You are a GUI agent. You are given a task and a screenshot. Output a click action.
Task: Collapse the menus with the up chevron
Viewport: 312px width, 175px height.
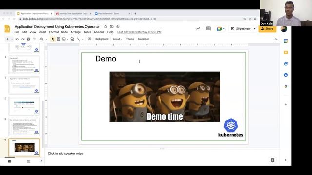click(x=276, y=39)
